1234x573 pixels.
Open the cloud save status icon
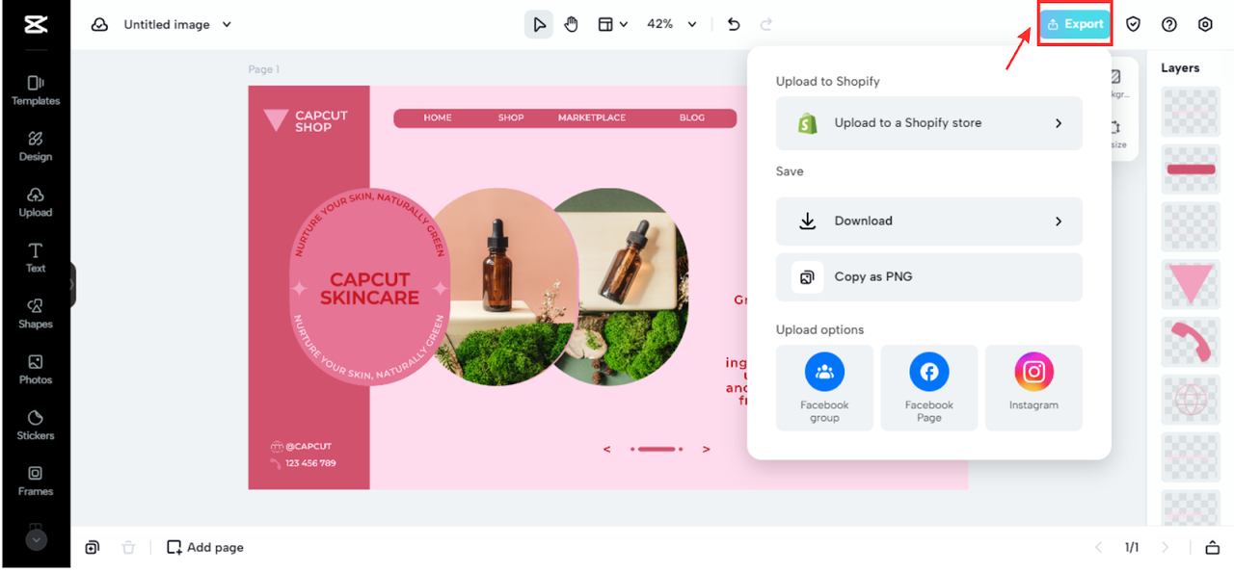click(x=99, y=25)
